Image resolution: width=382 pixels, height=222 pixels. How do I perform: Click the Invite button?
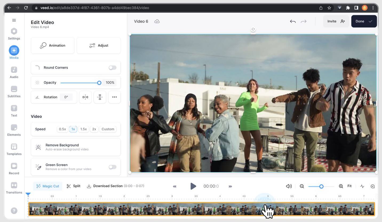tap(336, 21)
